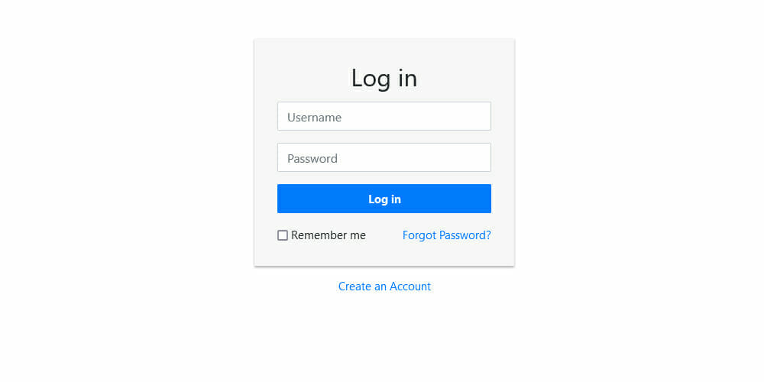Submit the form via Log in button
This screenshot has height=382, width=764.
click(384, 199)
